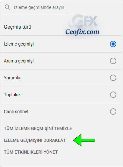Viewport: 123px width, 167px height.
Task: Click the Ceofix.com watermark text
Action: coord(82,32)
